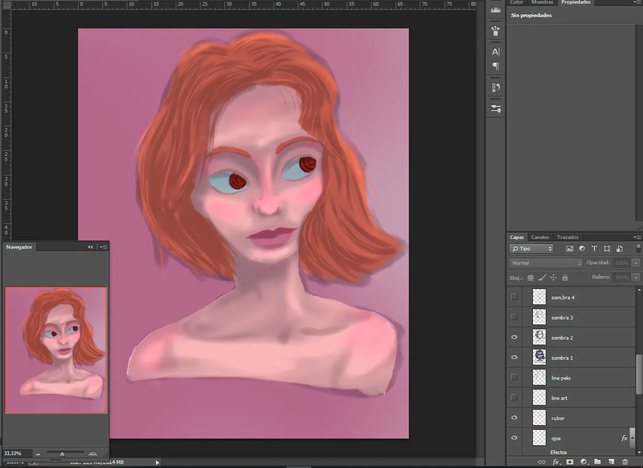Create a new group folder icon

[598, 462]
